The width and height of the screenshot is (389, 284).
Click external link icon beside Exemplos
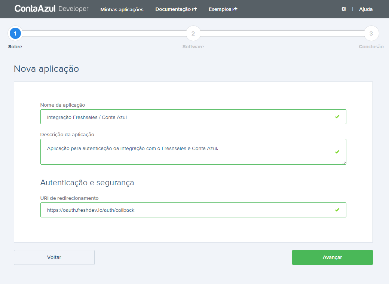tap(235, 9)
